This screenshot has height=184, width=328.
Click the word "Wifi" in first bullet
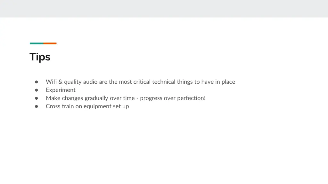[51, 82]
